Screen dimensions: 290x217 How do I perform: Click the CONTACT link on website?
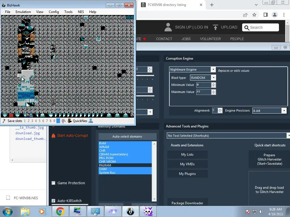[164, 39]
